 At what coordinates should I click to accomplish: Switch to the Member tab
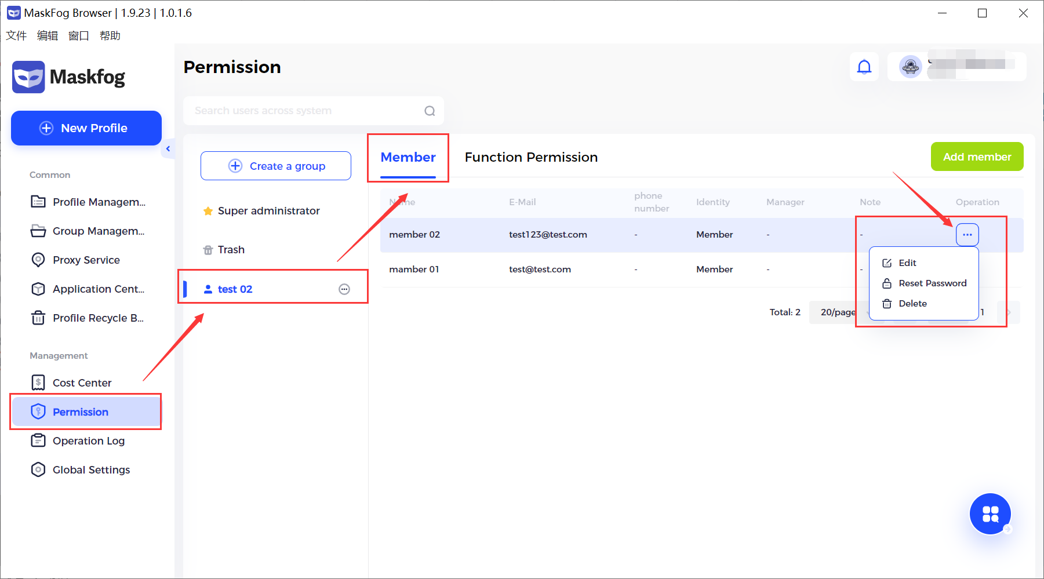(408, 157)
